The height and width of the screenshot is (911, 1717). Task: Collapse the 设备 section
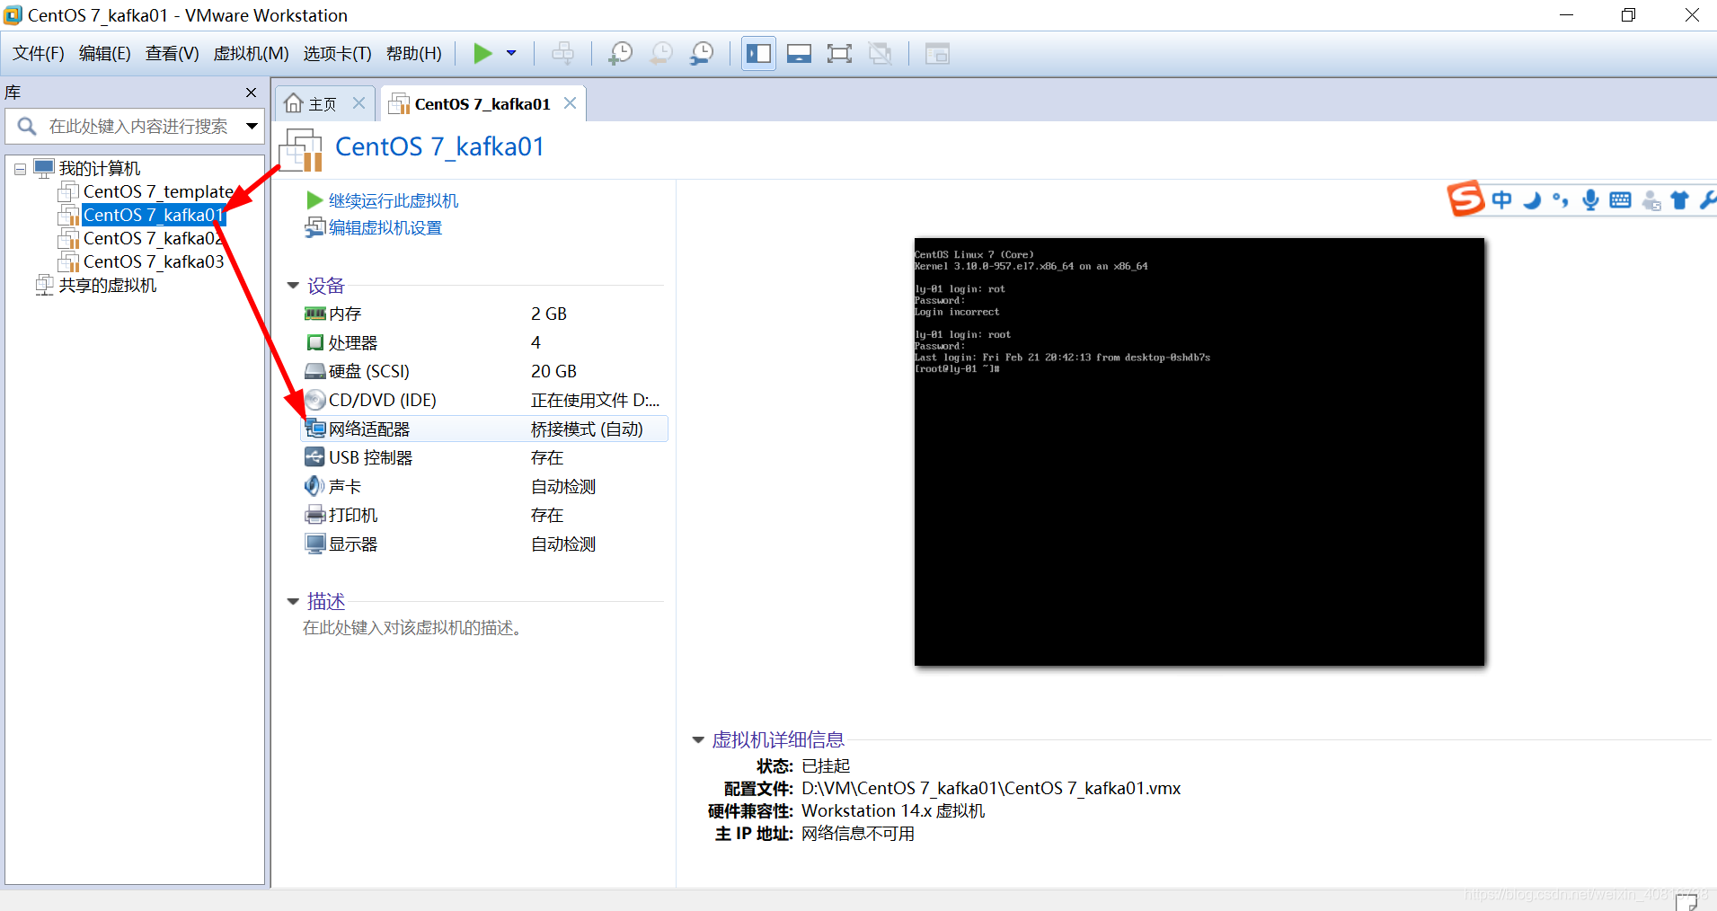pyautogui.click(x=293, y=286)
